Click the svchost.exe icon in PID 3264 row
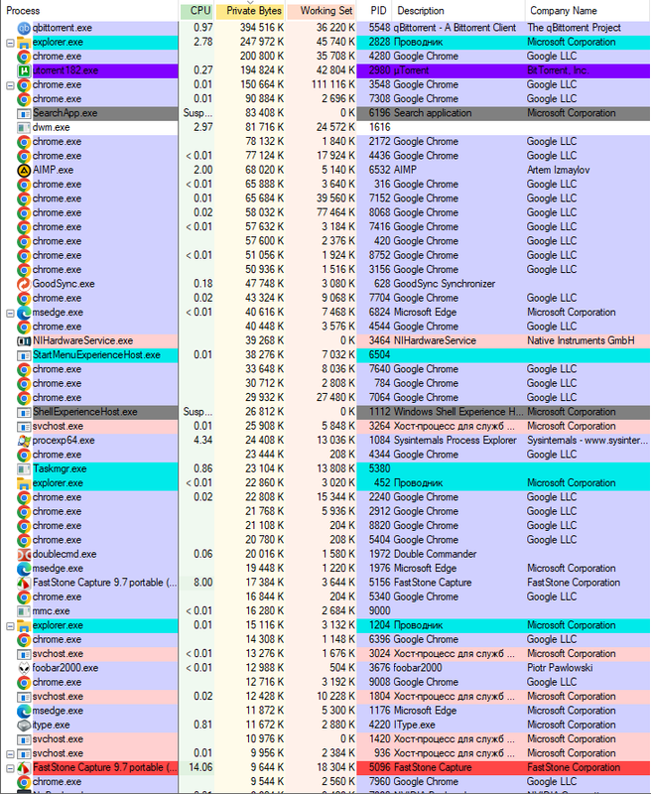The image size is (651, 794). click(x=24, y=427)
